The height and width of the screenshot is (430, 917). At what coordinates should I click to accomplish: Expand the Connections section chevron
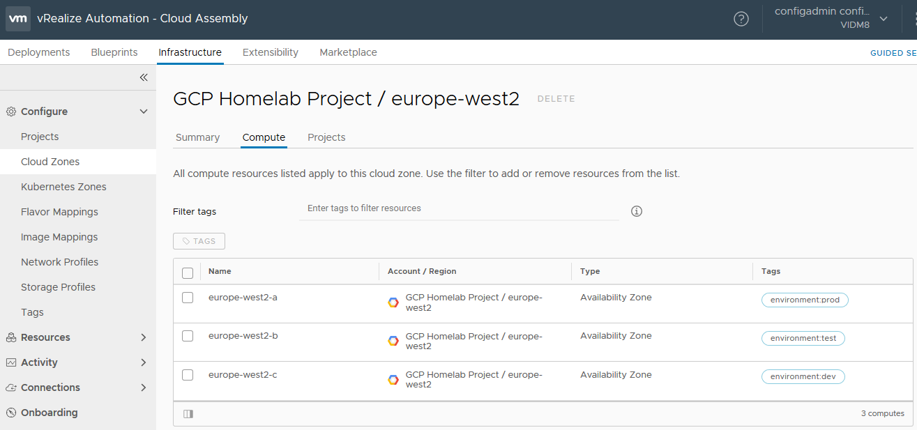pos(144,387)
